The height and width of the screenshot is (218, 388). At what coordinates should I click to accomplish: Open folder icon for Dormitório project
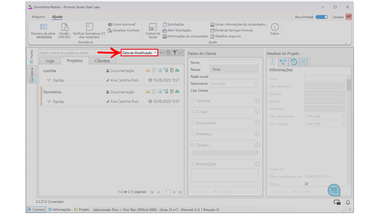click(x=148, y=91)
